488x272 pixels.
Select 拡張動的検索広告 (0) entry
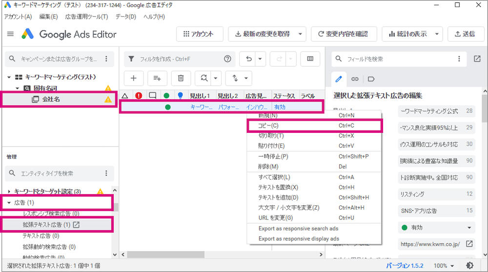click(49, 247)
